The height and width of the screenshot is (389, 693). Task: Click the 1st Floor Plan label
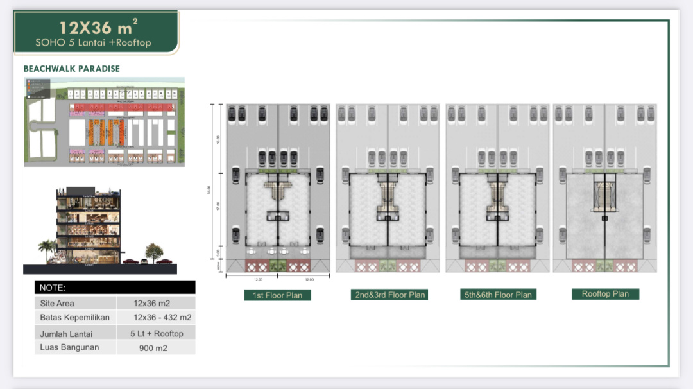point(277,295)
